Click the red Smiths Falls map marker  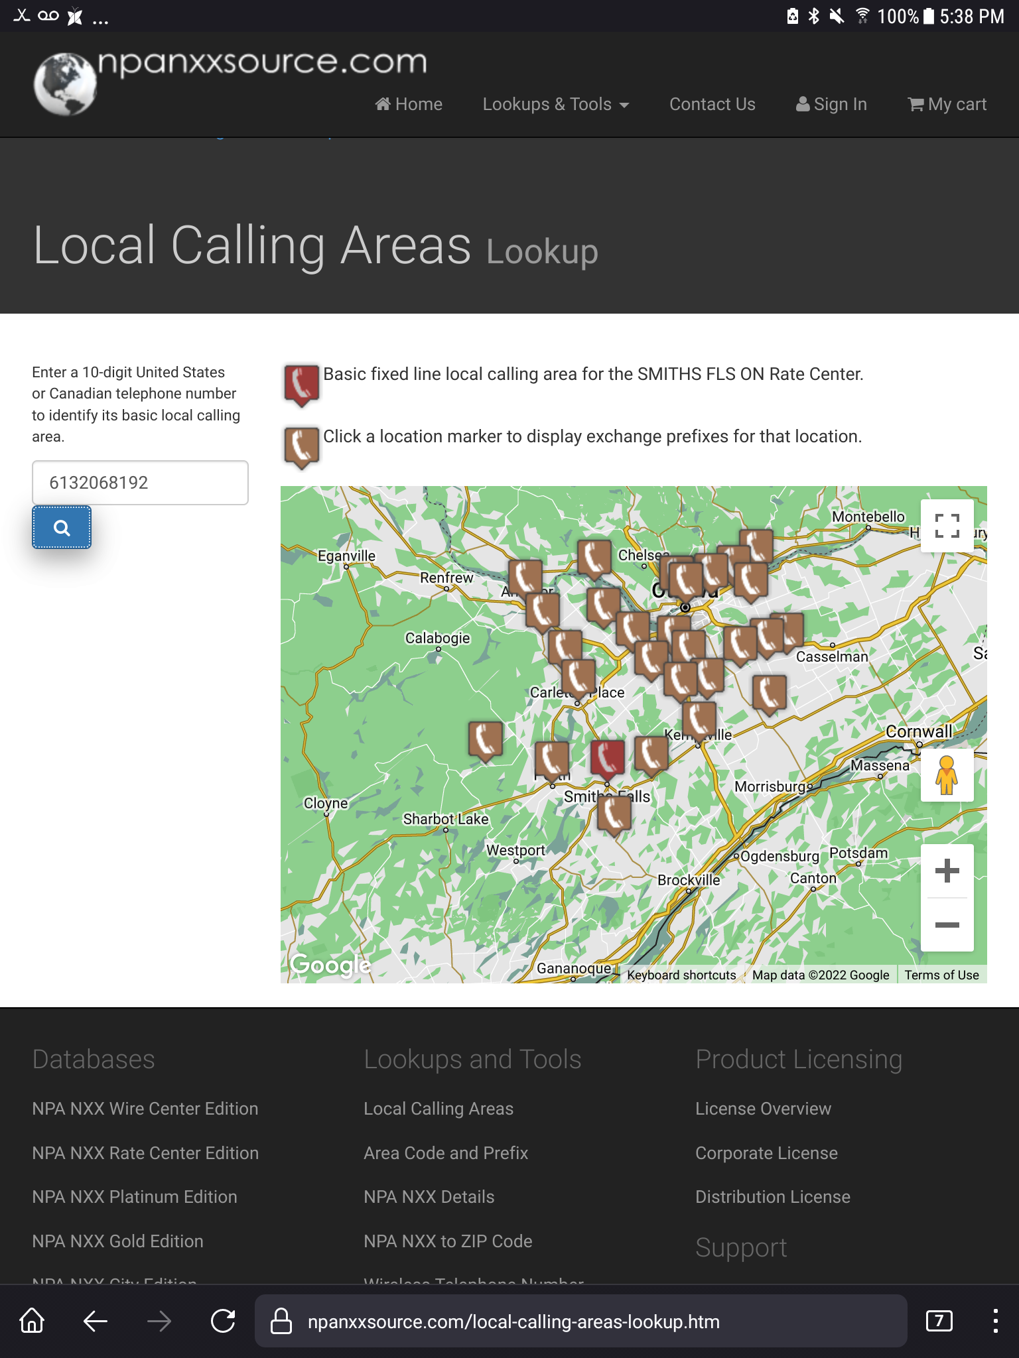pos(607,757)
